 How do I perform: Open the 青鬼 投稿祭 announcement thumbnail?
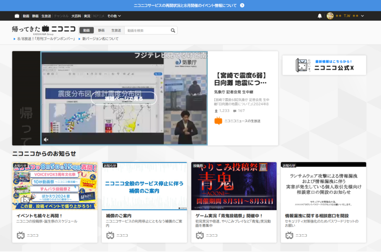234,186
